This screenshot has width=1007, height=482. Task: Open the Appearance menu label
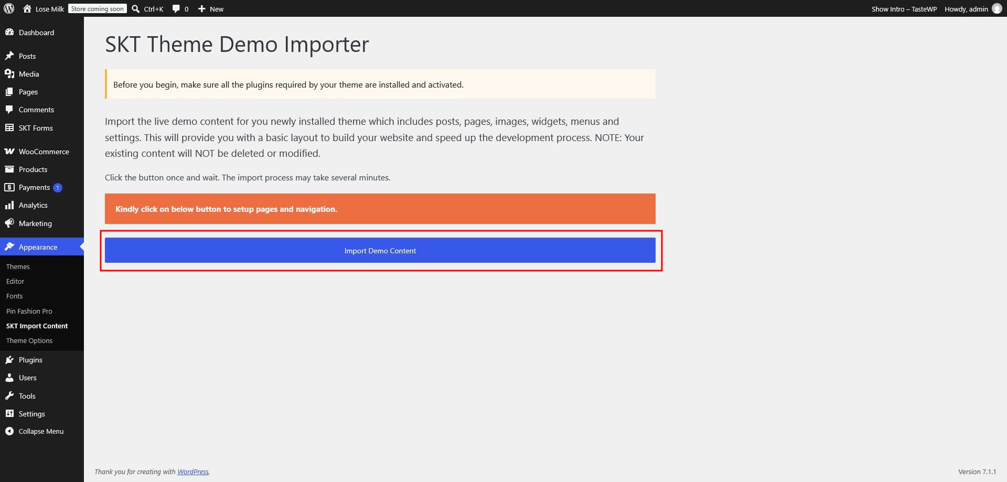click(38, 247)
